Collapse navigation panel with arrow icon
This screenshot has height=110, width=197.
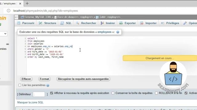tap(16, 17)
